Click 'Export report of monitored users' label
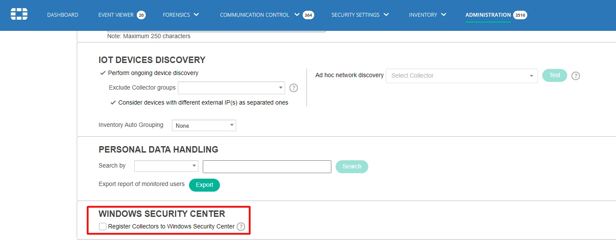Screen dimensions: 616x240 tap(141, 184)
